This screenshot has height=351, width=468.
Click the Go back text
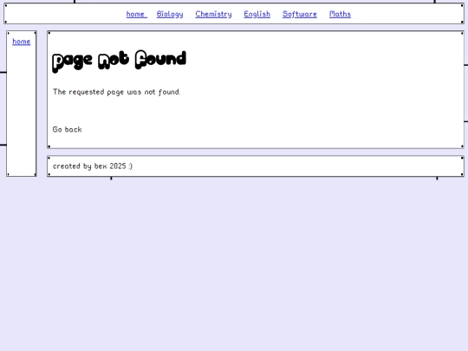point(67,129)
